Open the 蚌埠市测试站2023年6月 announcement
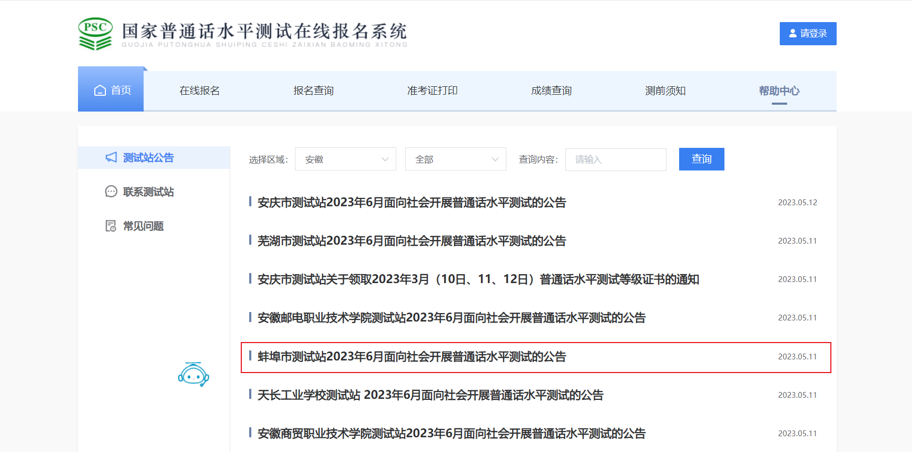The width and height of the screenshot is (912, 452). [x=412, y=357]
